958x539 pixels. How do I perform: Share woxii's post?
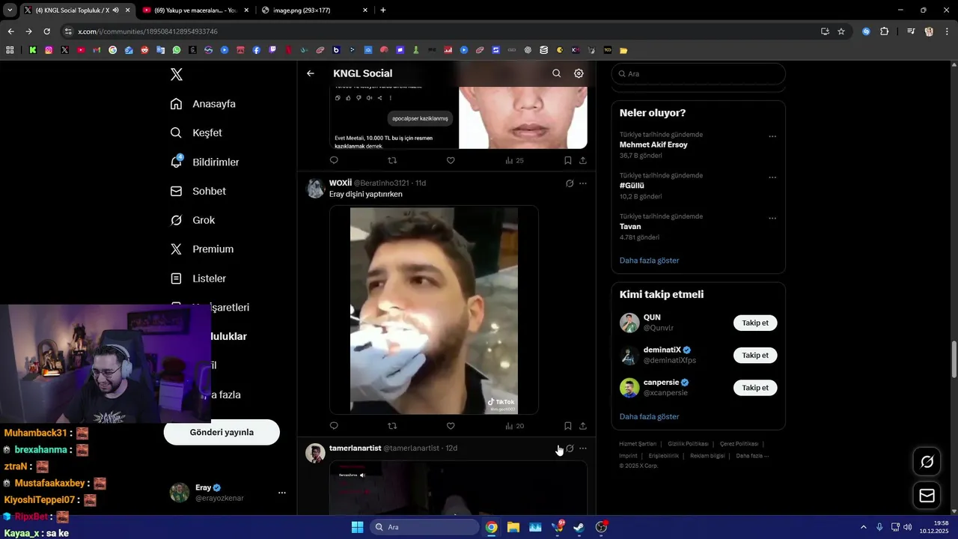pyautogui.click(x=582, y=426)
